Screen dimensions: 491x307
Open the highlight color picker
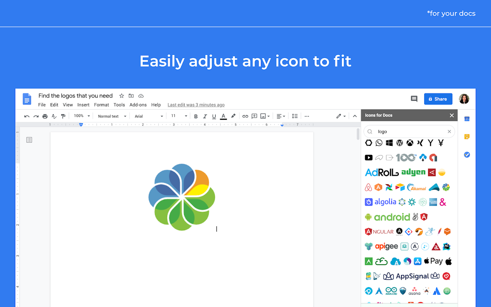pyautogui.click(x=233, y=116)
